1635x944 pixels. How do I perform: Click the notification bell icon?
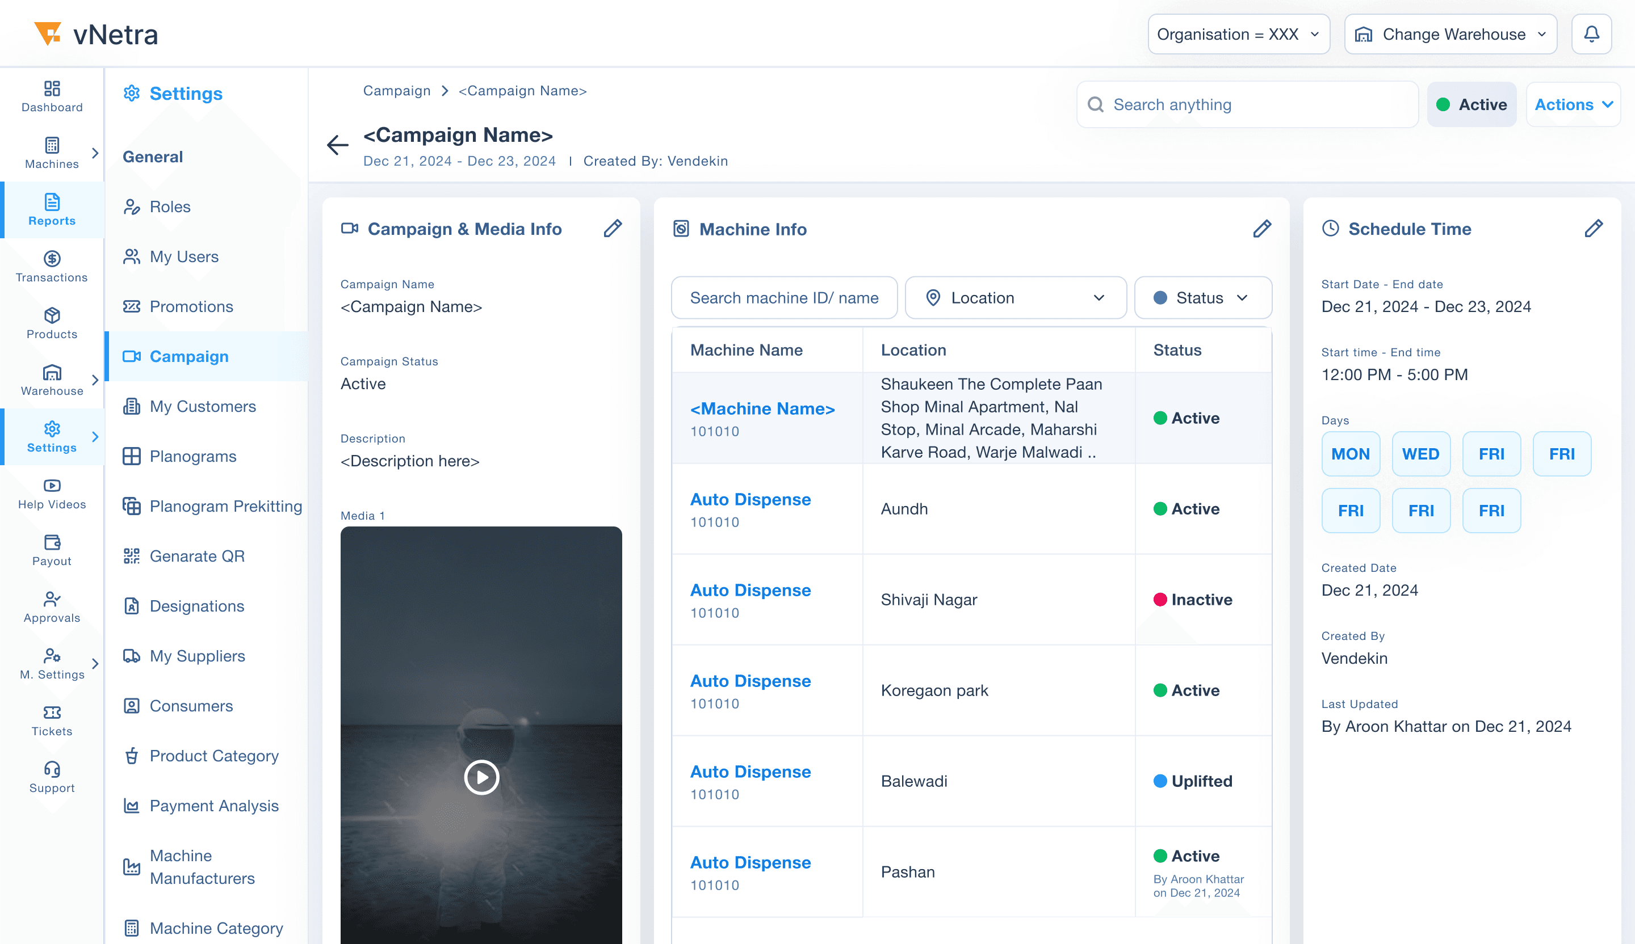[x=1591, y=33]
